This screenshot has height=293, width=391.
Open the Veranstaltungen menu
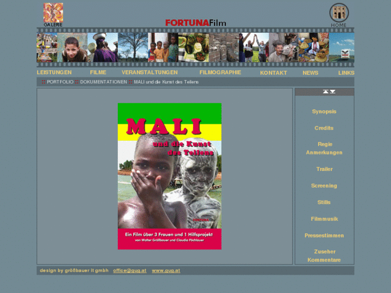tap(150, 73)
